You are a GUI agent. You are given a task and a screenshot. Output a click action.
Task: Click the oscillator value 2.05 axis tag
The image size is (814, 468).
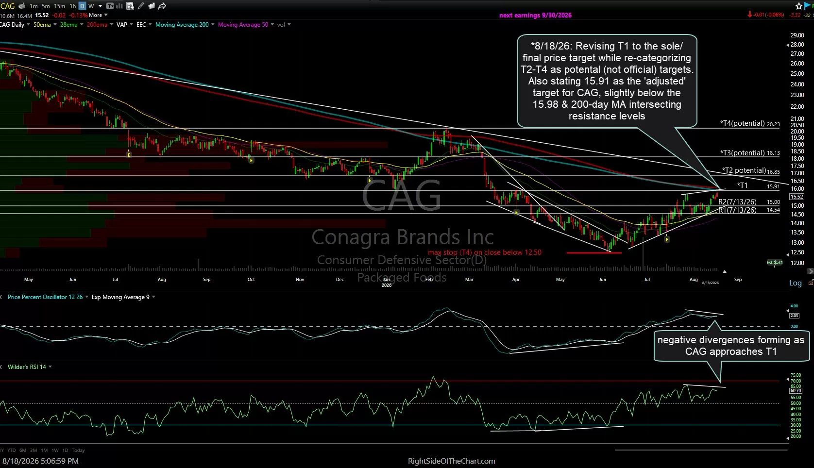pyautogui.click(x=795, y=316)
